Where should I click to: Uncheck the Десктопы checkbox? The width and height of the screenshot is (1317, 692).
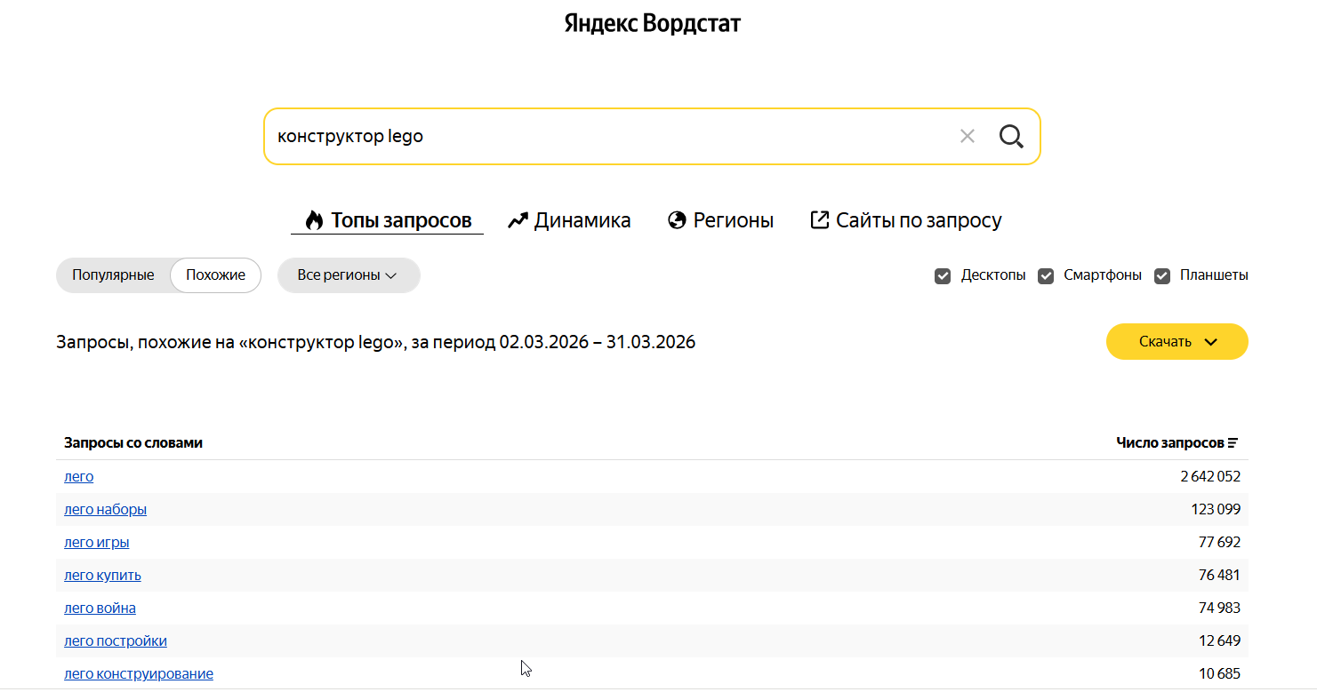click(943, 276)
